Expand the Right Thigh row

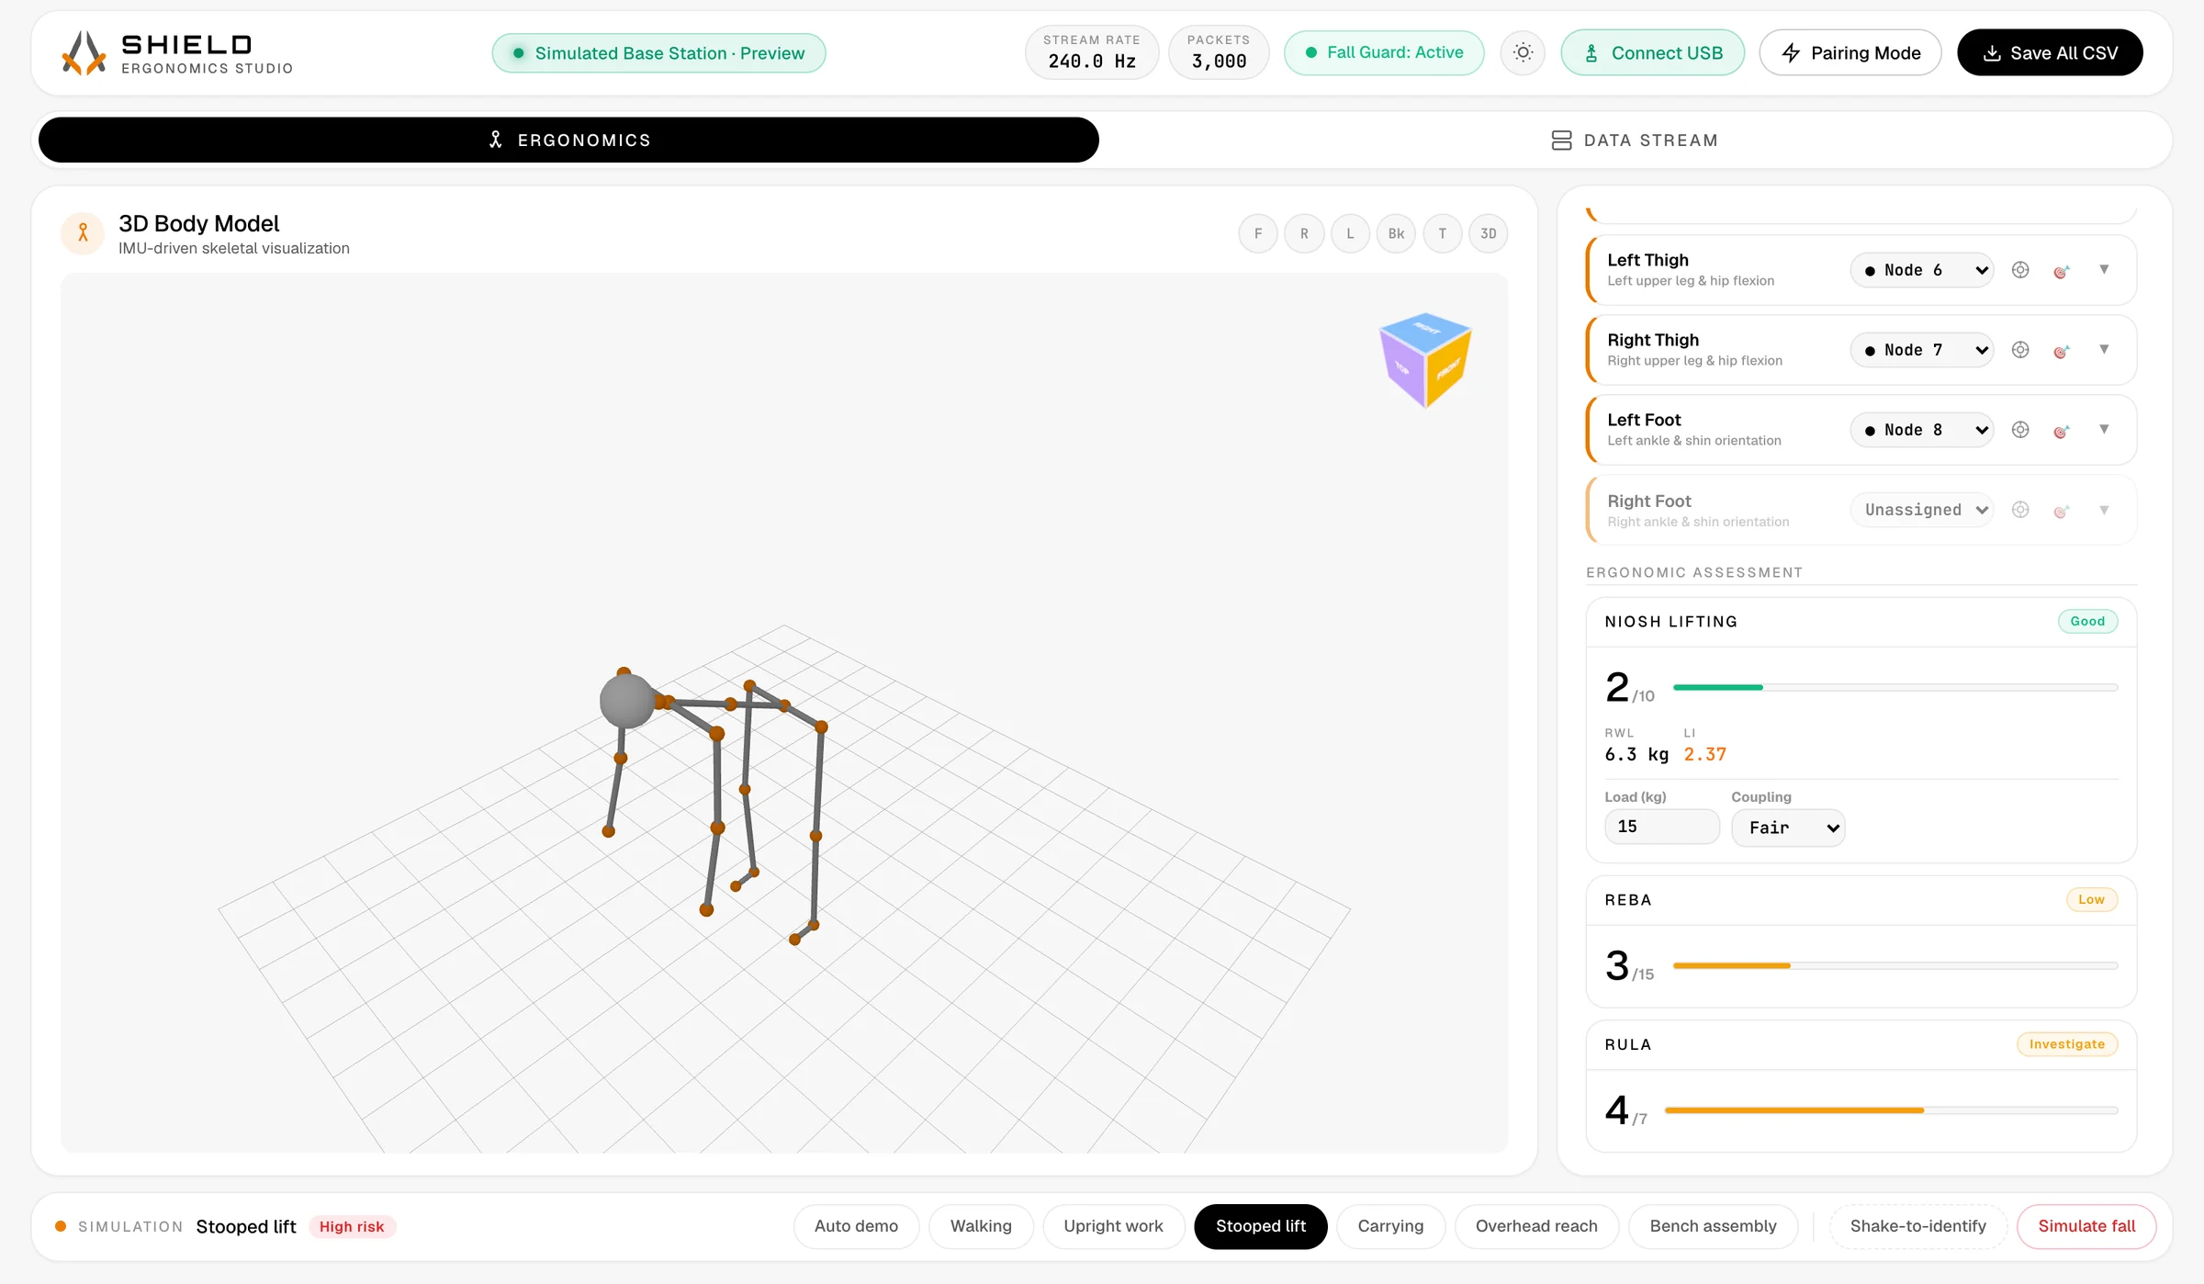[x=2104, y=350]
